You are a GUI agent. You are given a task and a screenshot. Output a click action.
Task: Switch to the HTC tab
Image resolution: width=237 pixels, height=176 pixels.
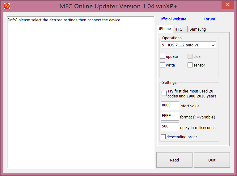[178, 29]
